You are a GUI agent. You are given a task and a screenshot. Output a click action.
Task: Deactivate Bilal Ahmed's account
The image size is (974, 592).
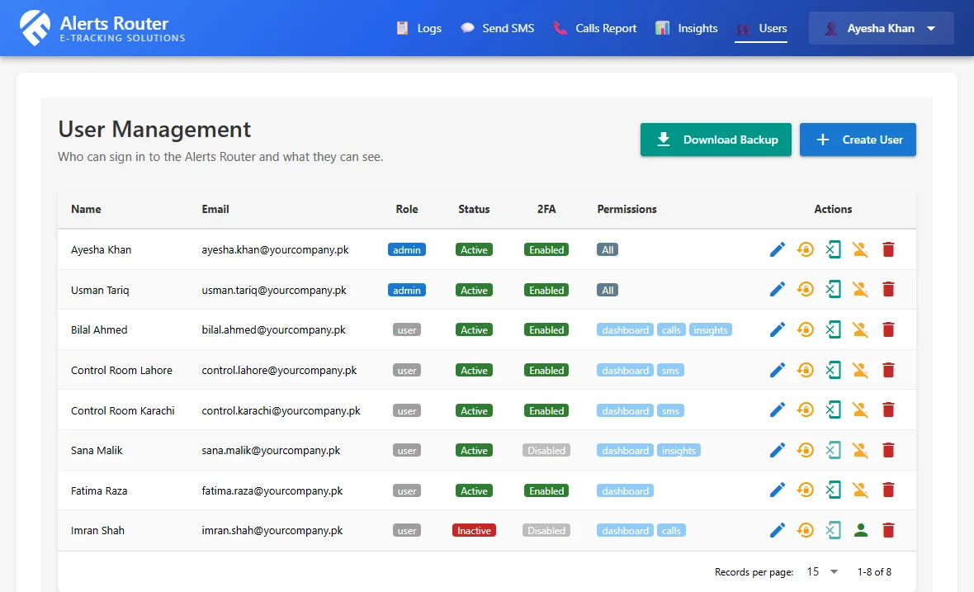click(860, 330)
